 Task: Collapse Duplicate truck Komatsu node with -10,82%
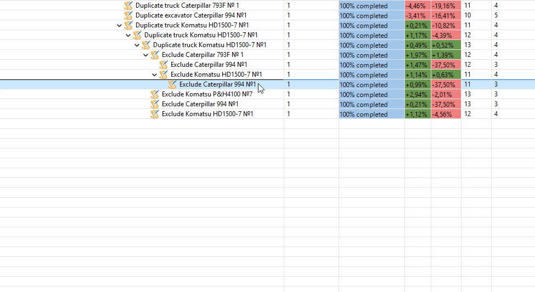pos(119,26)
